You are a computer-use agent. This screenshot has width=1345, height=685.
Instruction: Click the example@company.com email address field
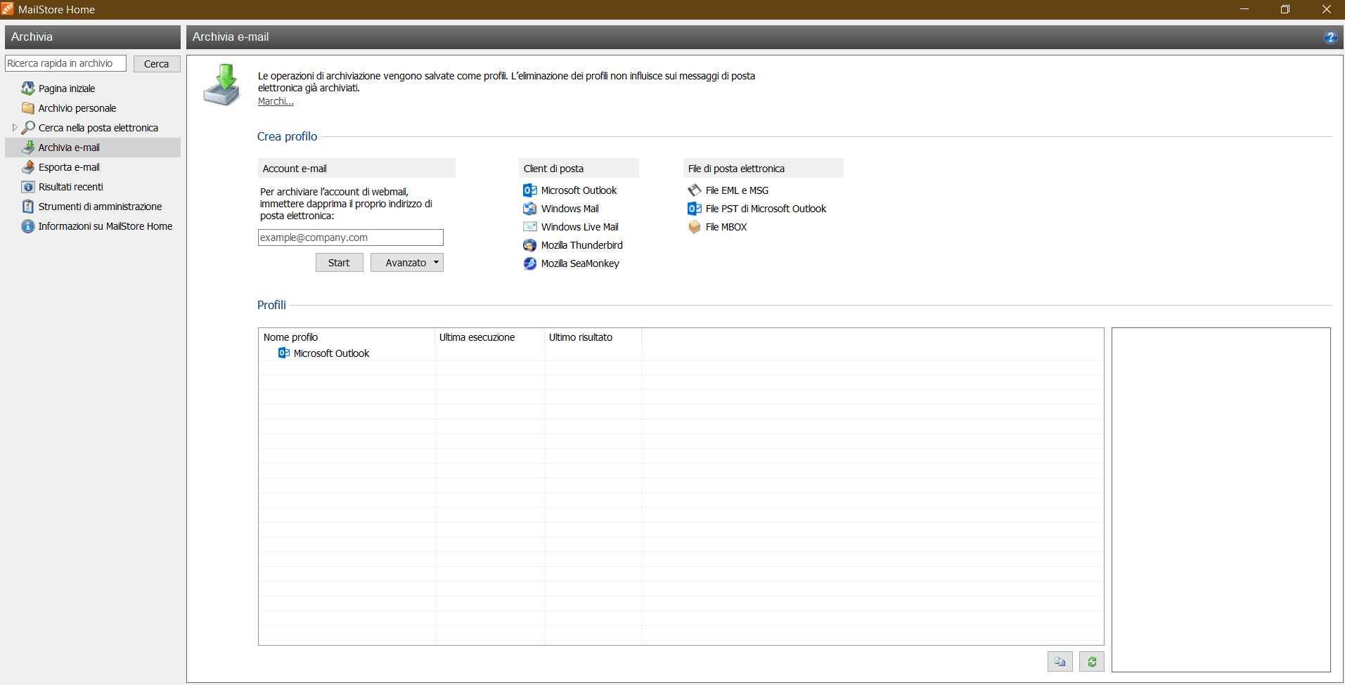point(351,237)
